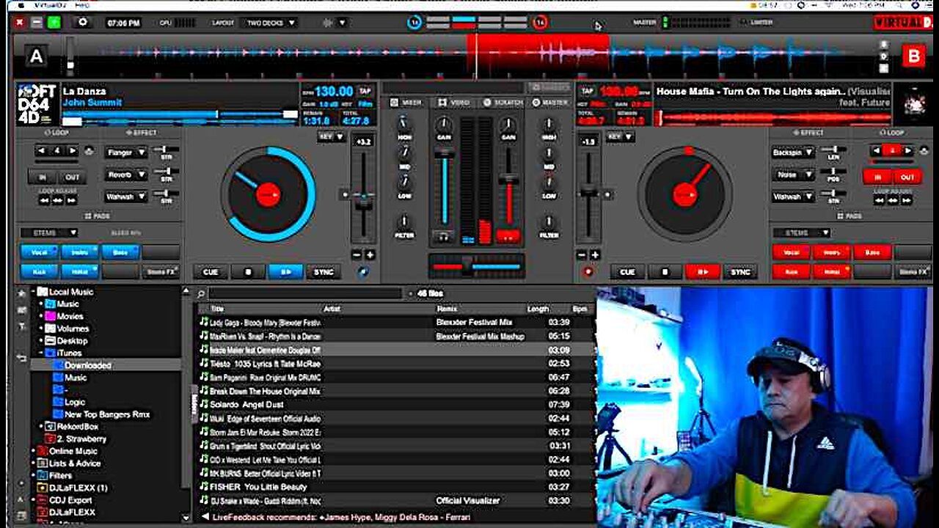Toggle deck A Instru stem pad
This screenshot has width=939, height=528.
[x=79, y=252]
